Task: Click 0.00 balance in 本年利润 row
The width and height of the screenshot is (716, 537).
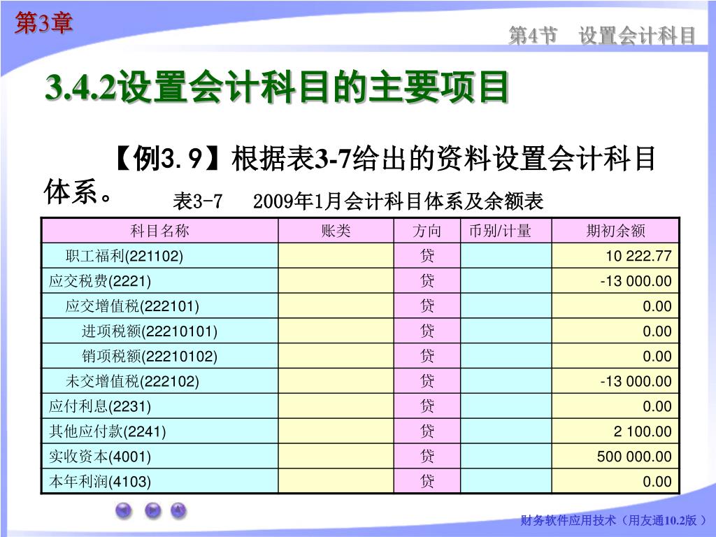Action: [657, 481]
